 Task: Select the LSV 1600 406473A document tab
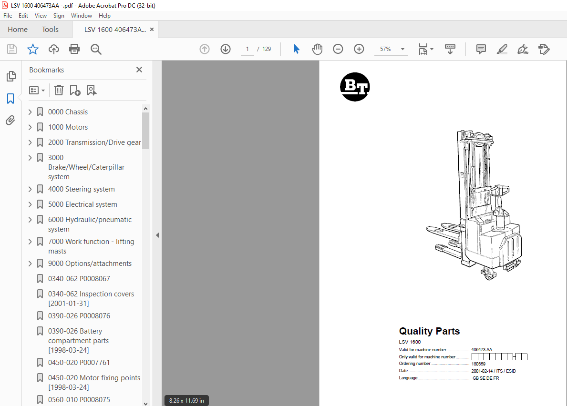[x=115, y=30]
